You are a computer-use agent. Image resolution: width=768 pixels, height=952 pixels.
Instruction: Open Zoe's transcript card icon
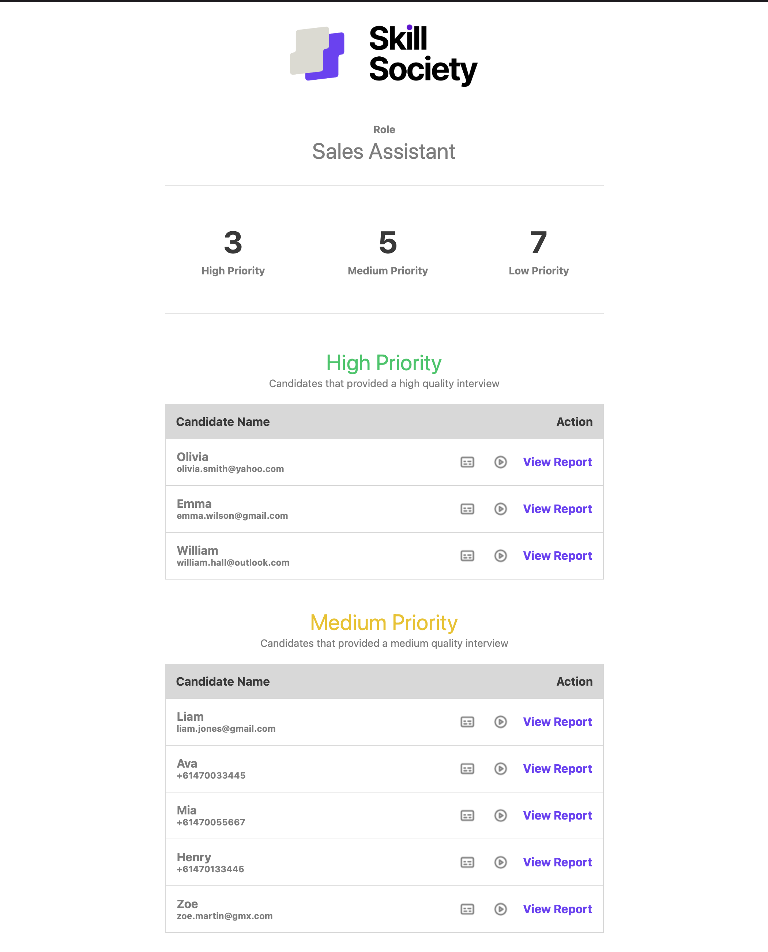pyautogui.click(x=467, y=909)
